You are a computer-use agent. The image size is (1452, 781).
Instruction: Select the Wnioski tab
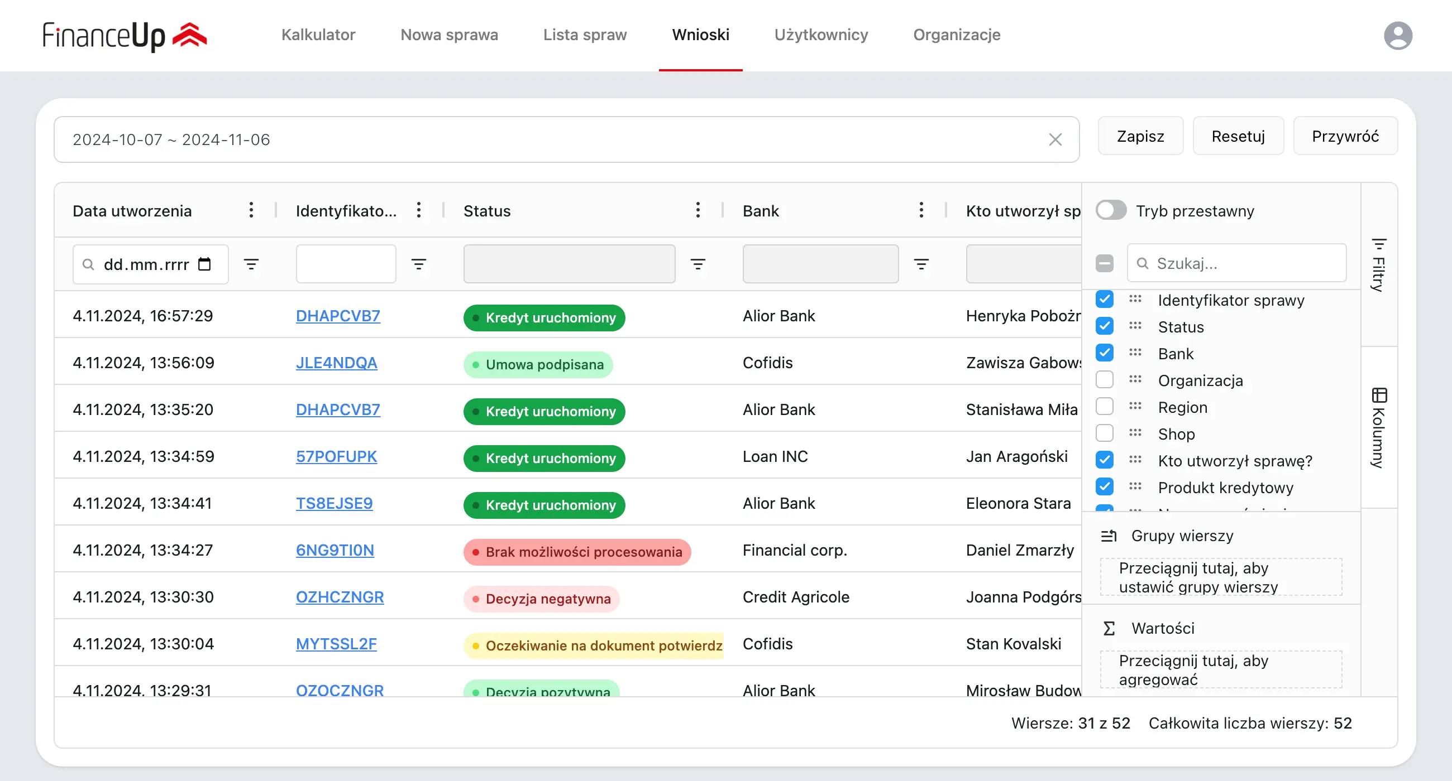[701, 35]
